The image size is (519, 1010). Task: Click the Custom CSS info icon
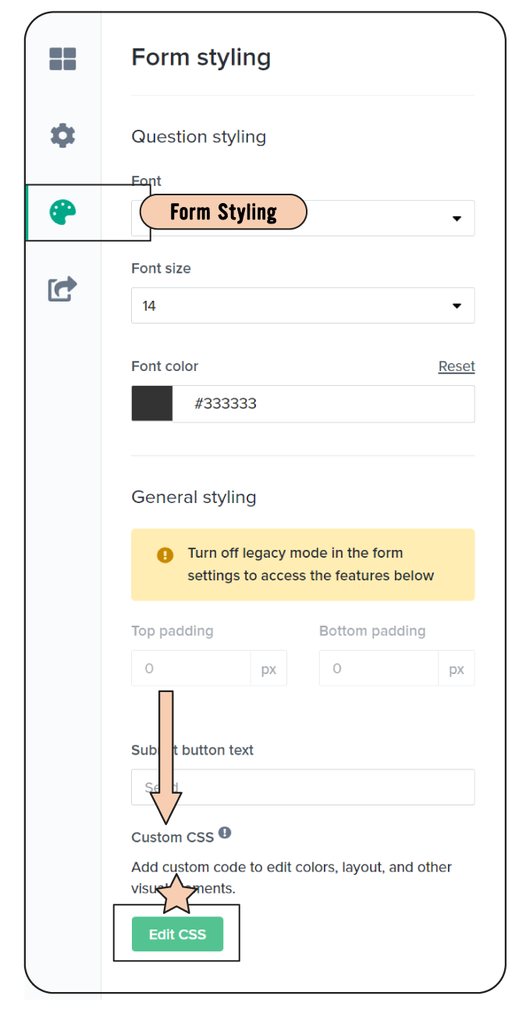pos(225,833)
